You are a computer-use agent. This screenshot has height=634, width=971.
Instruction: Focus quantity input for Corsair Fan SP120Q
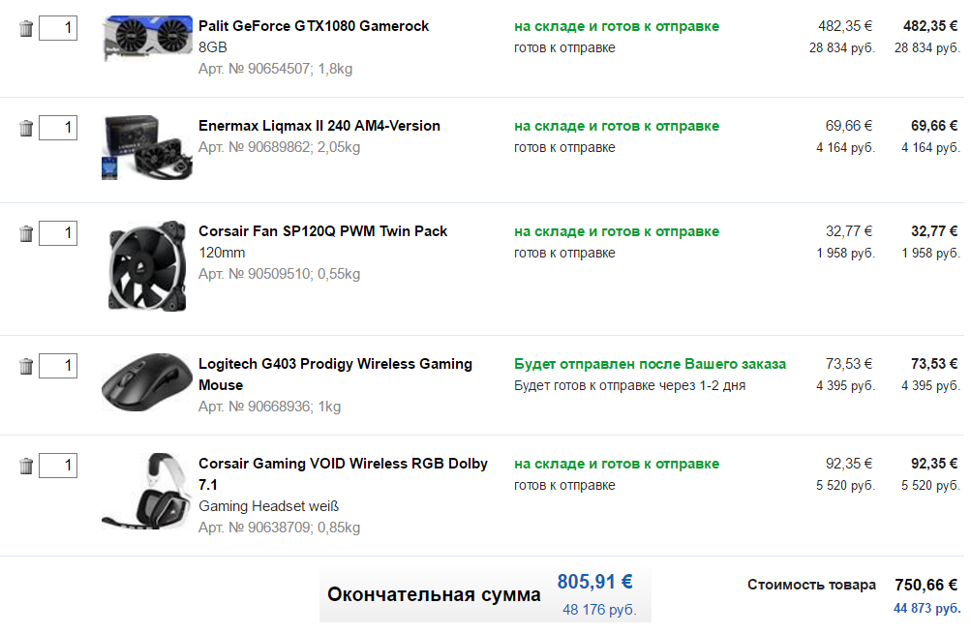[x=58, y=232]
